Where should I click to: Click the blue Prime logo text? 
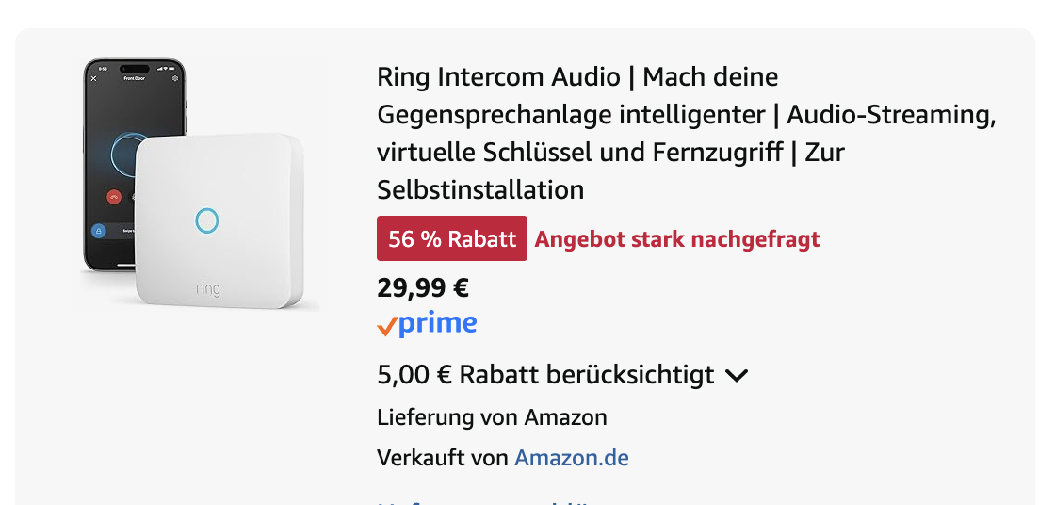[x=437, y=324]
